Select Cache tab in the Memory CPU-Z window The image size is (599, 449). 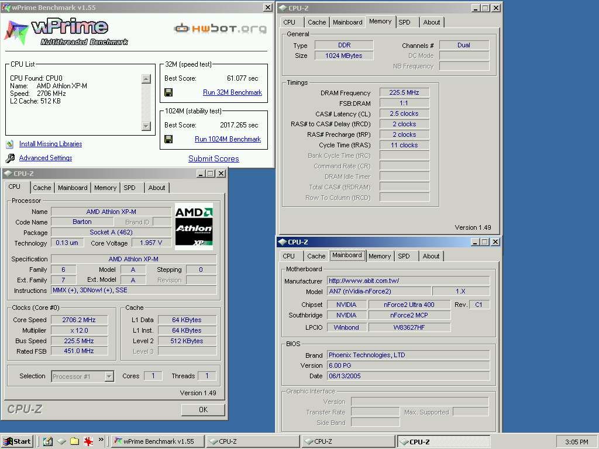[x=317, y=23]
